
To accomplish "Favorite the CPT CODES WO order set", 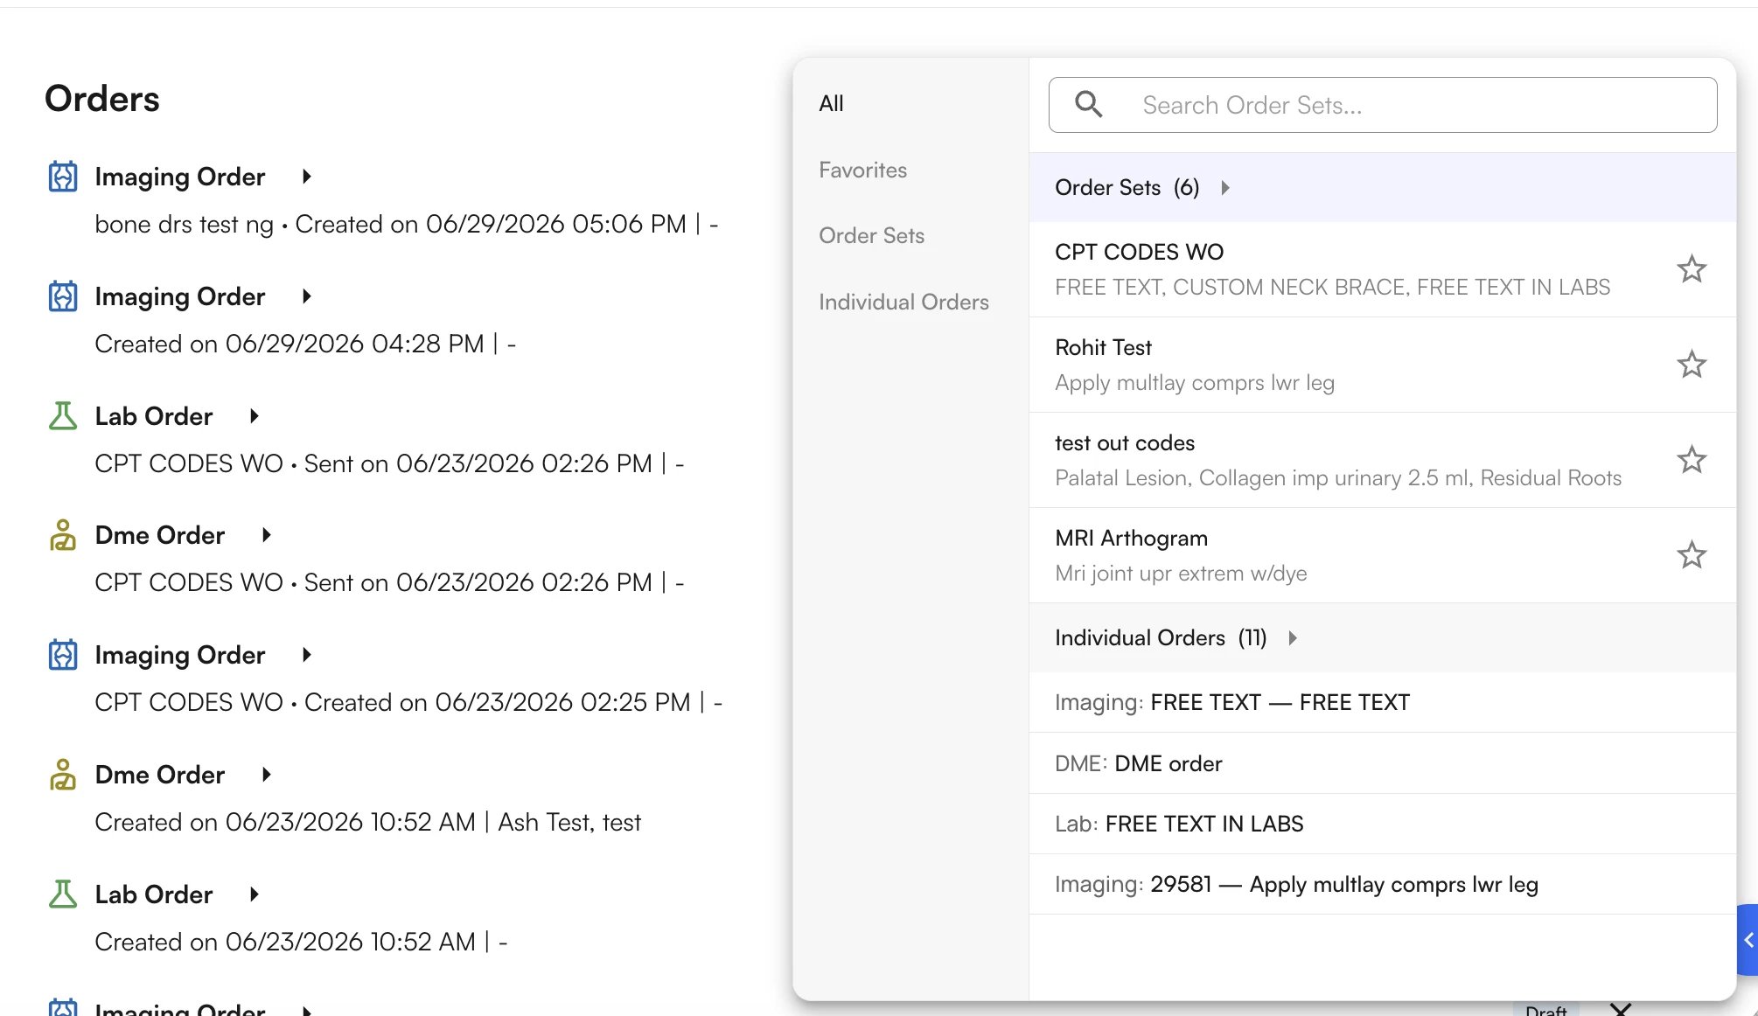I will (x=1692, y=269).
